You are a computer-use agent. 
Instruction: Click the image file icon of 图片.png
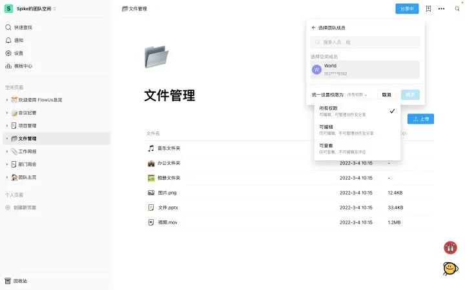tap(151, 193)
